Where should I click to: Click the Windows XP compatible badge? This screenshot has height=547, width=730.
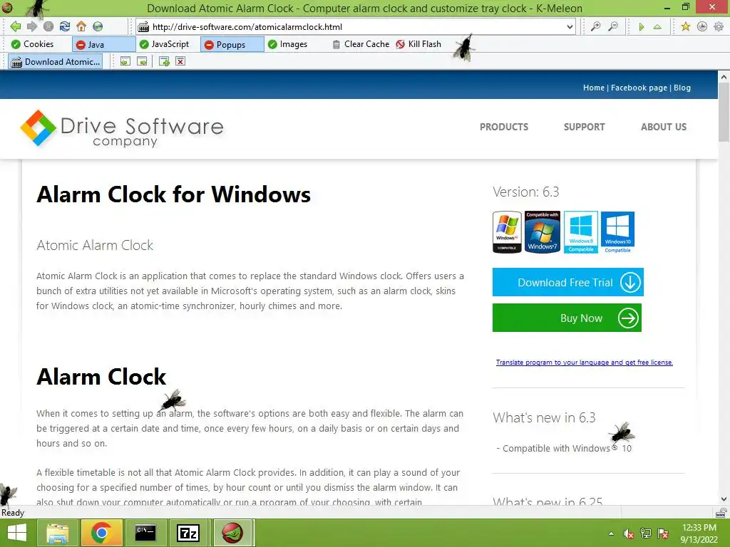pos(507,232)
